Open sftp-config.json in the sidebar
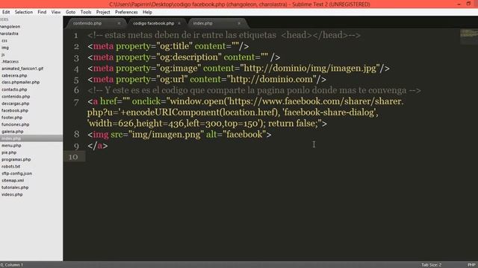The height and width of the screenshot is (268, 478). pyautogui.click(x=16, y=173)
